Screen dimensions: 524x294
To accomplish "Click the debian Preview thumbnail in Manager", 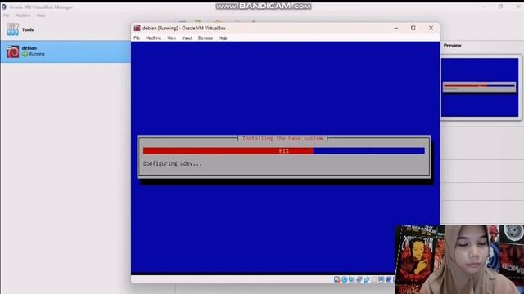I will pos(480,87).
